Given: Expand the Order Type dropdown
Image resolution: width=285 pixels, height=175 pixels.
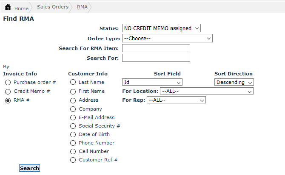Looking at the screenshot, I should pos(167,39).
